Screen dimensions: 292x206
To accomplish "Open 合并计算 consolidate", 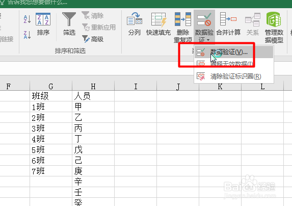I will tap(228, 24).
